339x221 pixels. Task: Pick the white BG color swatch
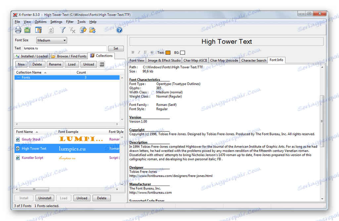click(182, 53)
